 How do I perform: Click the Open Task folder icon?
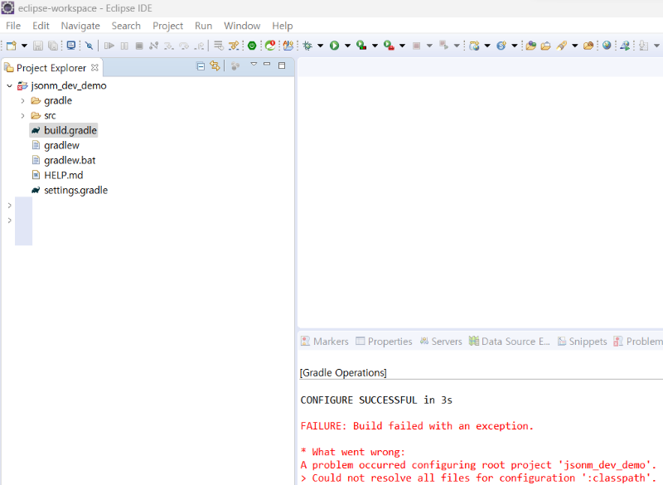tap(546, 46)
